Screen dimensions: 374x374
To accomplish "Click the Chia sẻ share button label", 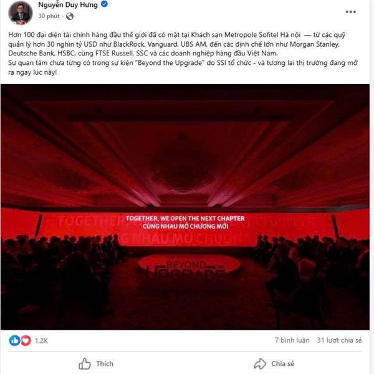I will [x=282, y=364].
